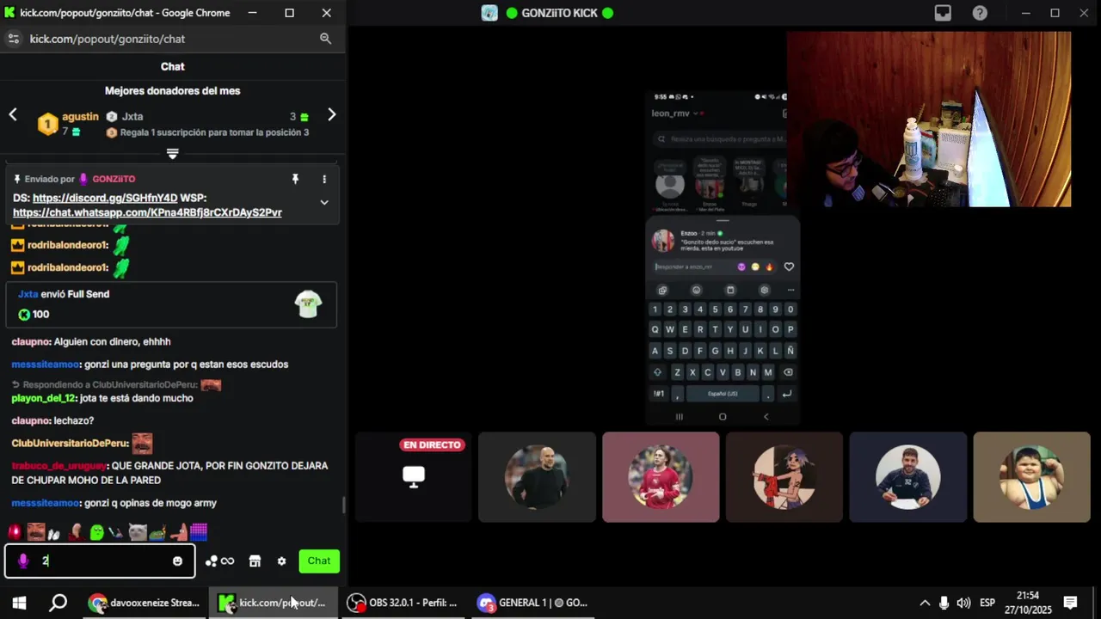Select the flexing kid participant tile
The width and height of the screenshot is (1101, 619).
click(x=1031, y=477)
